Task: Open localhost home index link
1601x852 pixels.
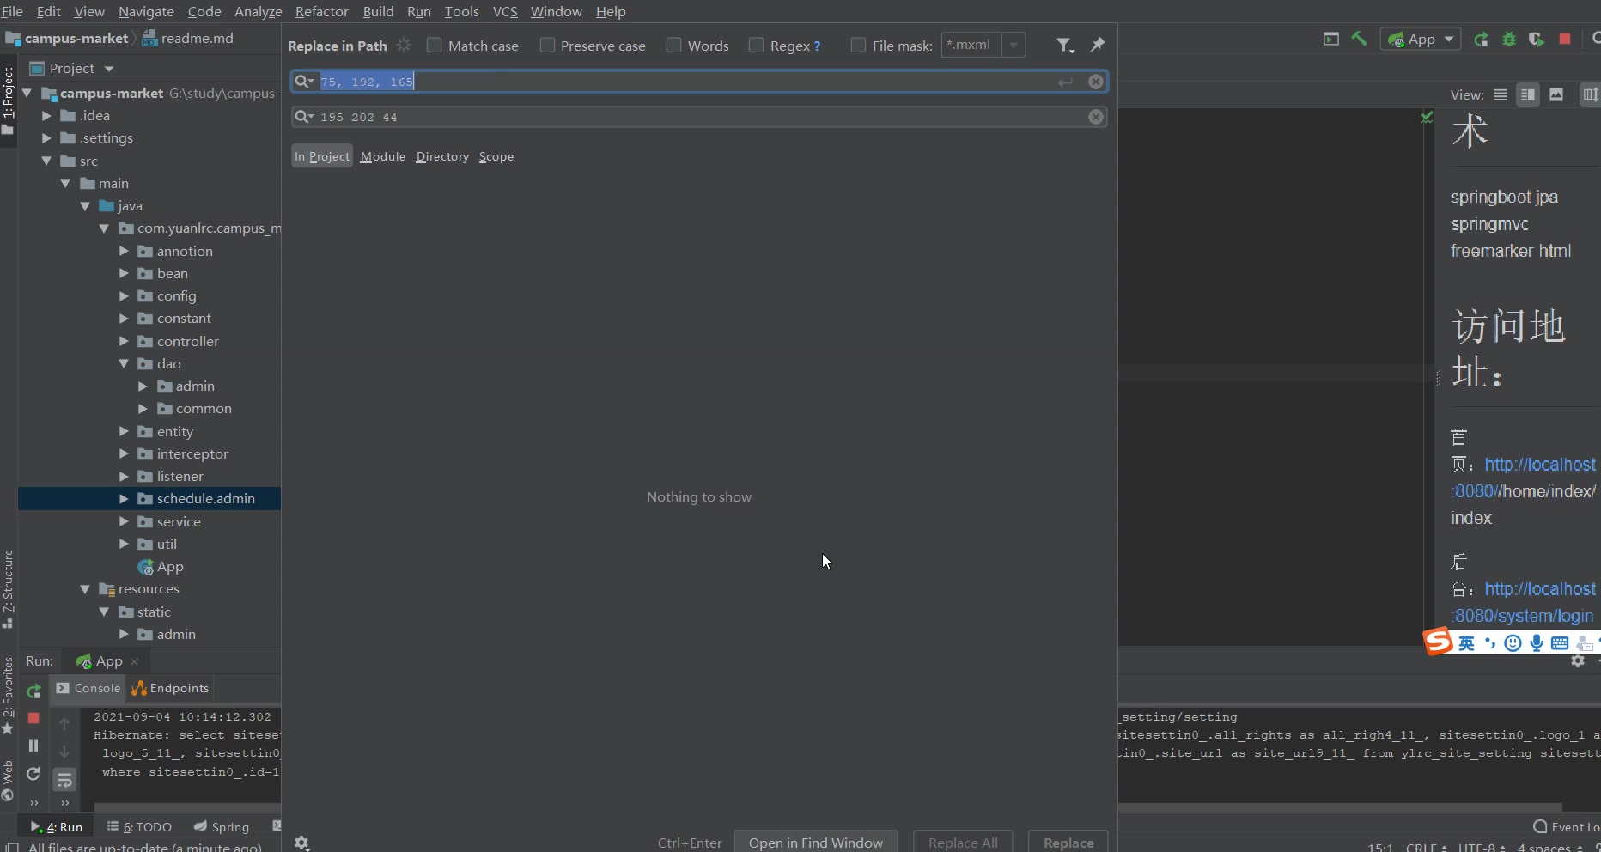Action: [1540, 465]
